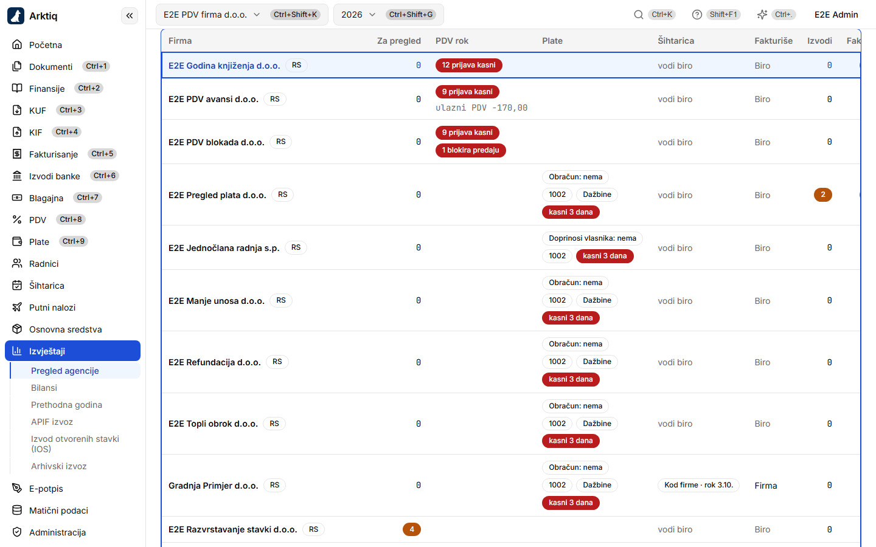Open KUF incoming invoices icon
This screenshot has width=876, height=547.
click(x=17, y=111)
